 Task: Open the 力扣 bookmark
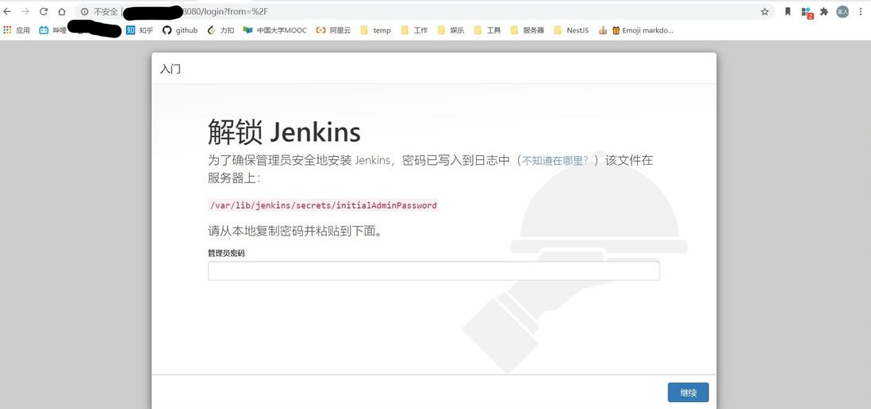(x=221, y=31)
